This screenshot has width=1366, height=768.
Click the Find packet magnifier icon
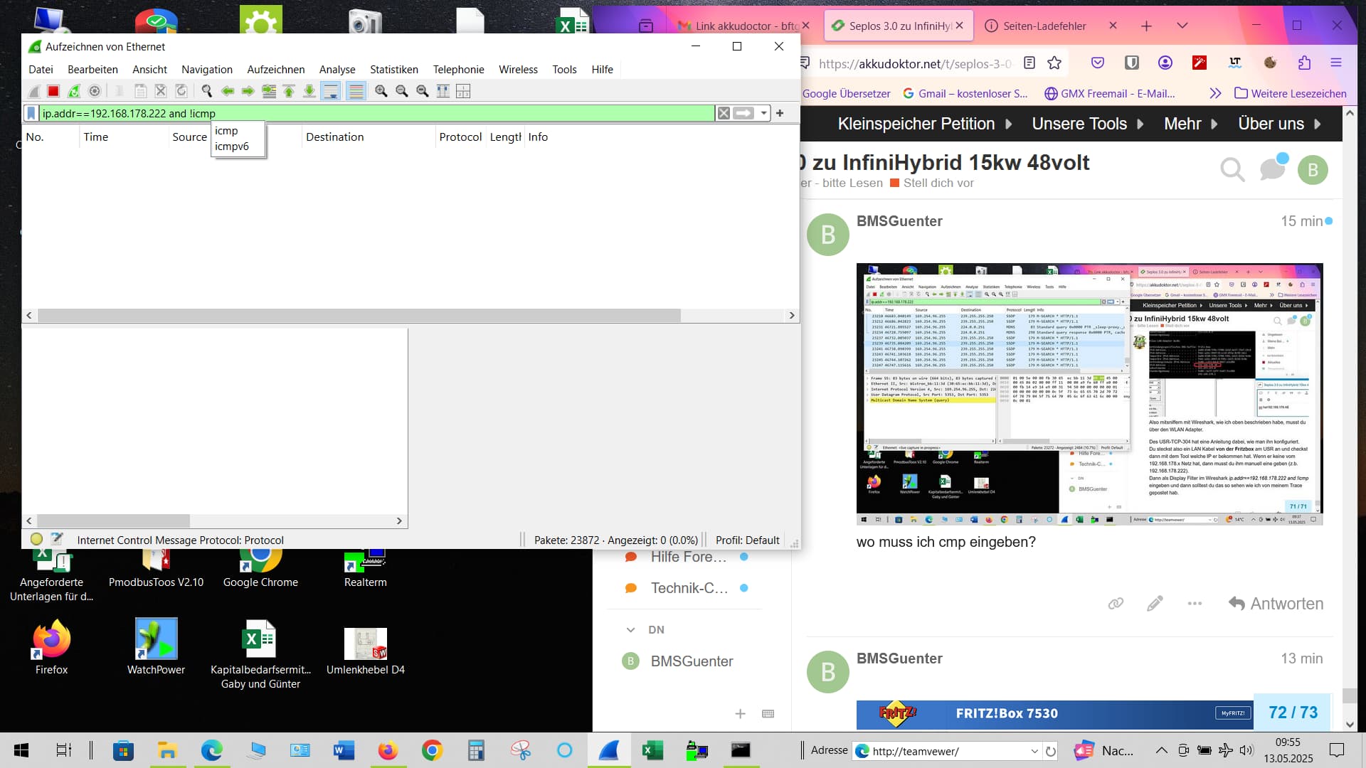[207, 91]
